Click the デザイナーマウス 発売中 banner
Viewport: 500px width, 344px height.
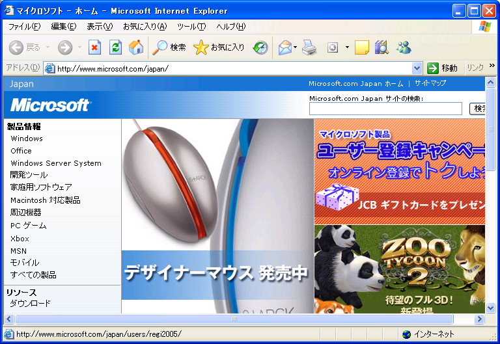[x=218, y=217]
